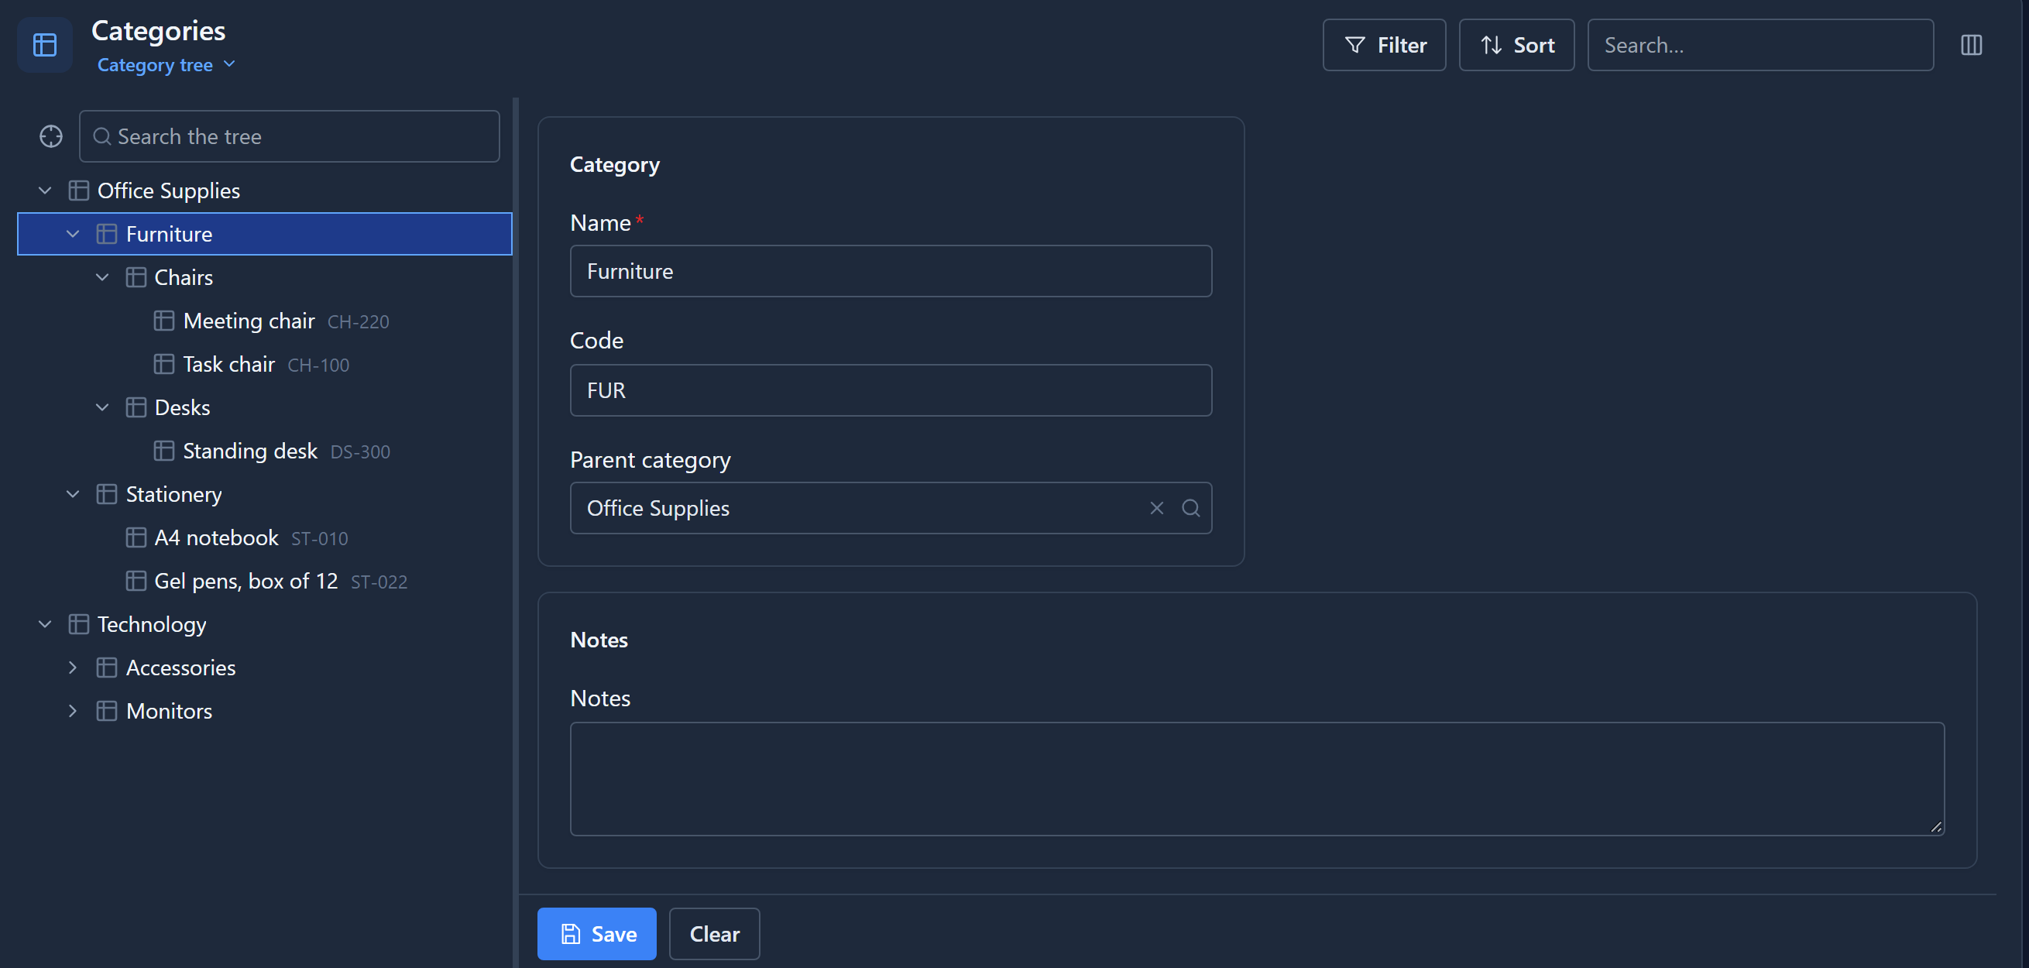Focus the Search the tree field

(x=289, y=136)
